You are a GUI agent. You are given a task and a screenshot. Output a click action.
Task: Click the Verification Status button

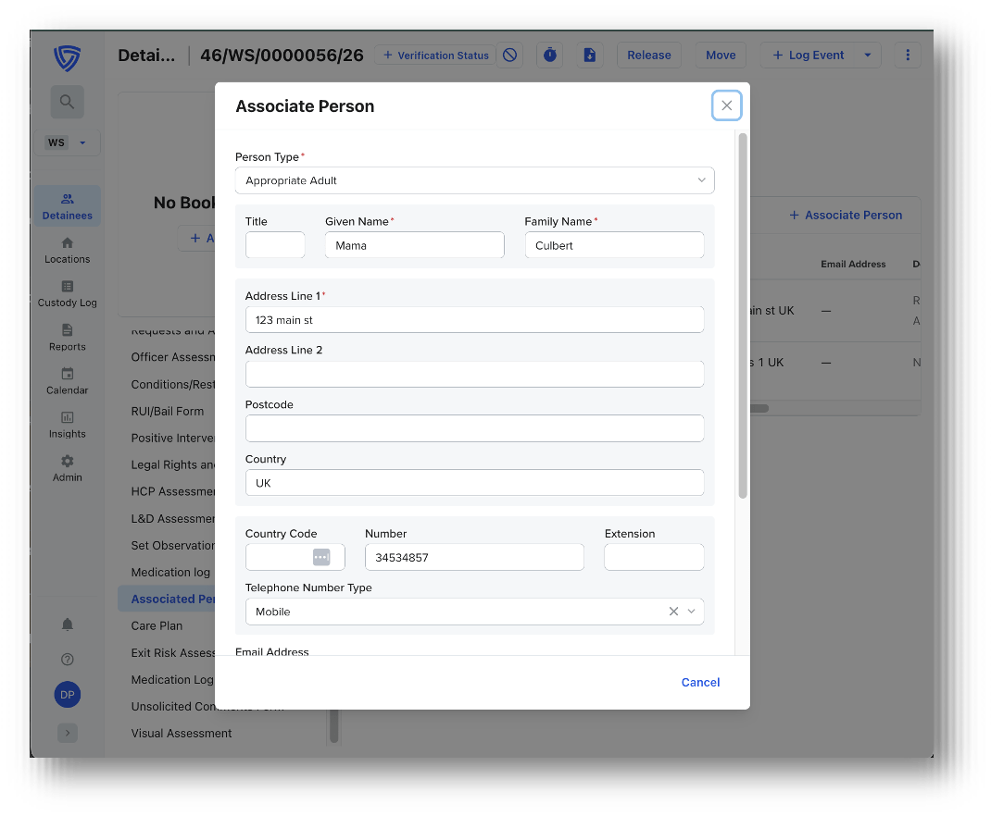pos(435,56)
